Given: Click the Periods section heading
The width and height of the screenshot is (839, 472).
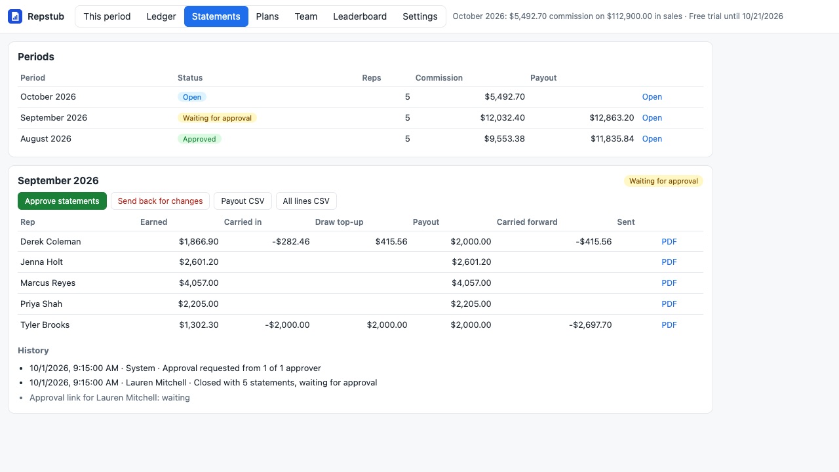Looking at the screenshot, I should [36, 57].
